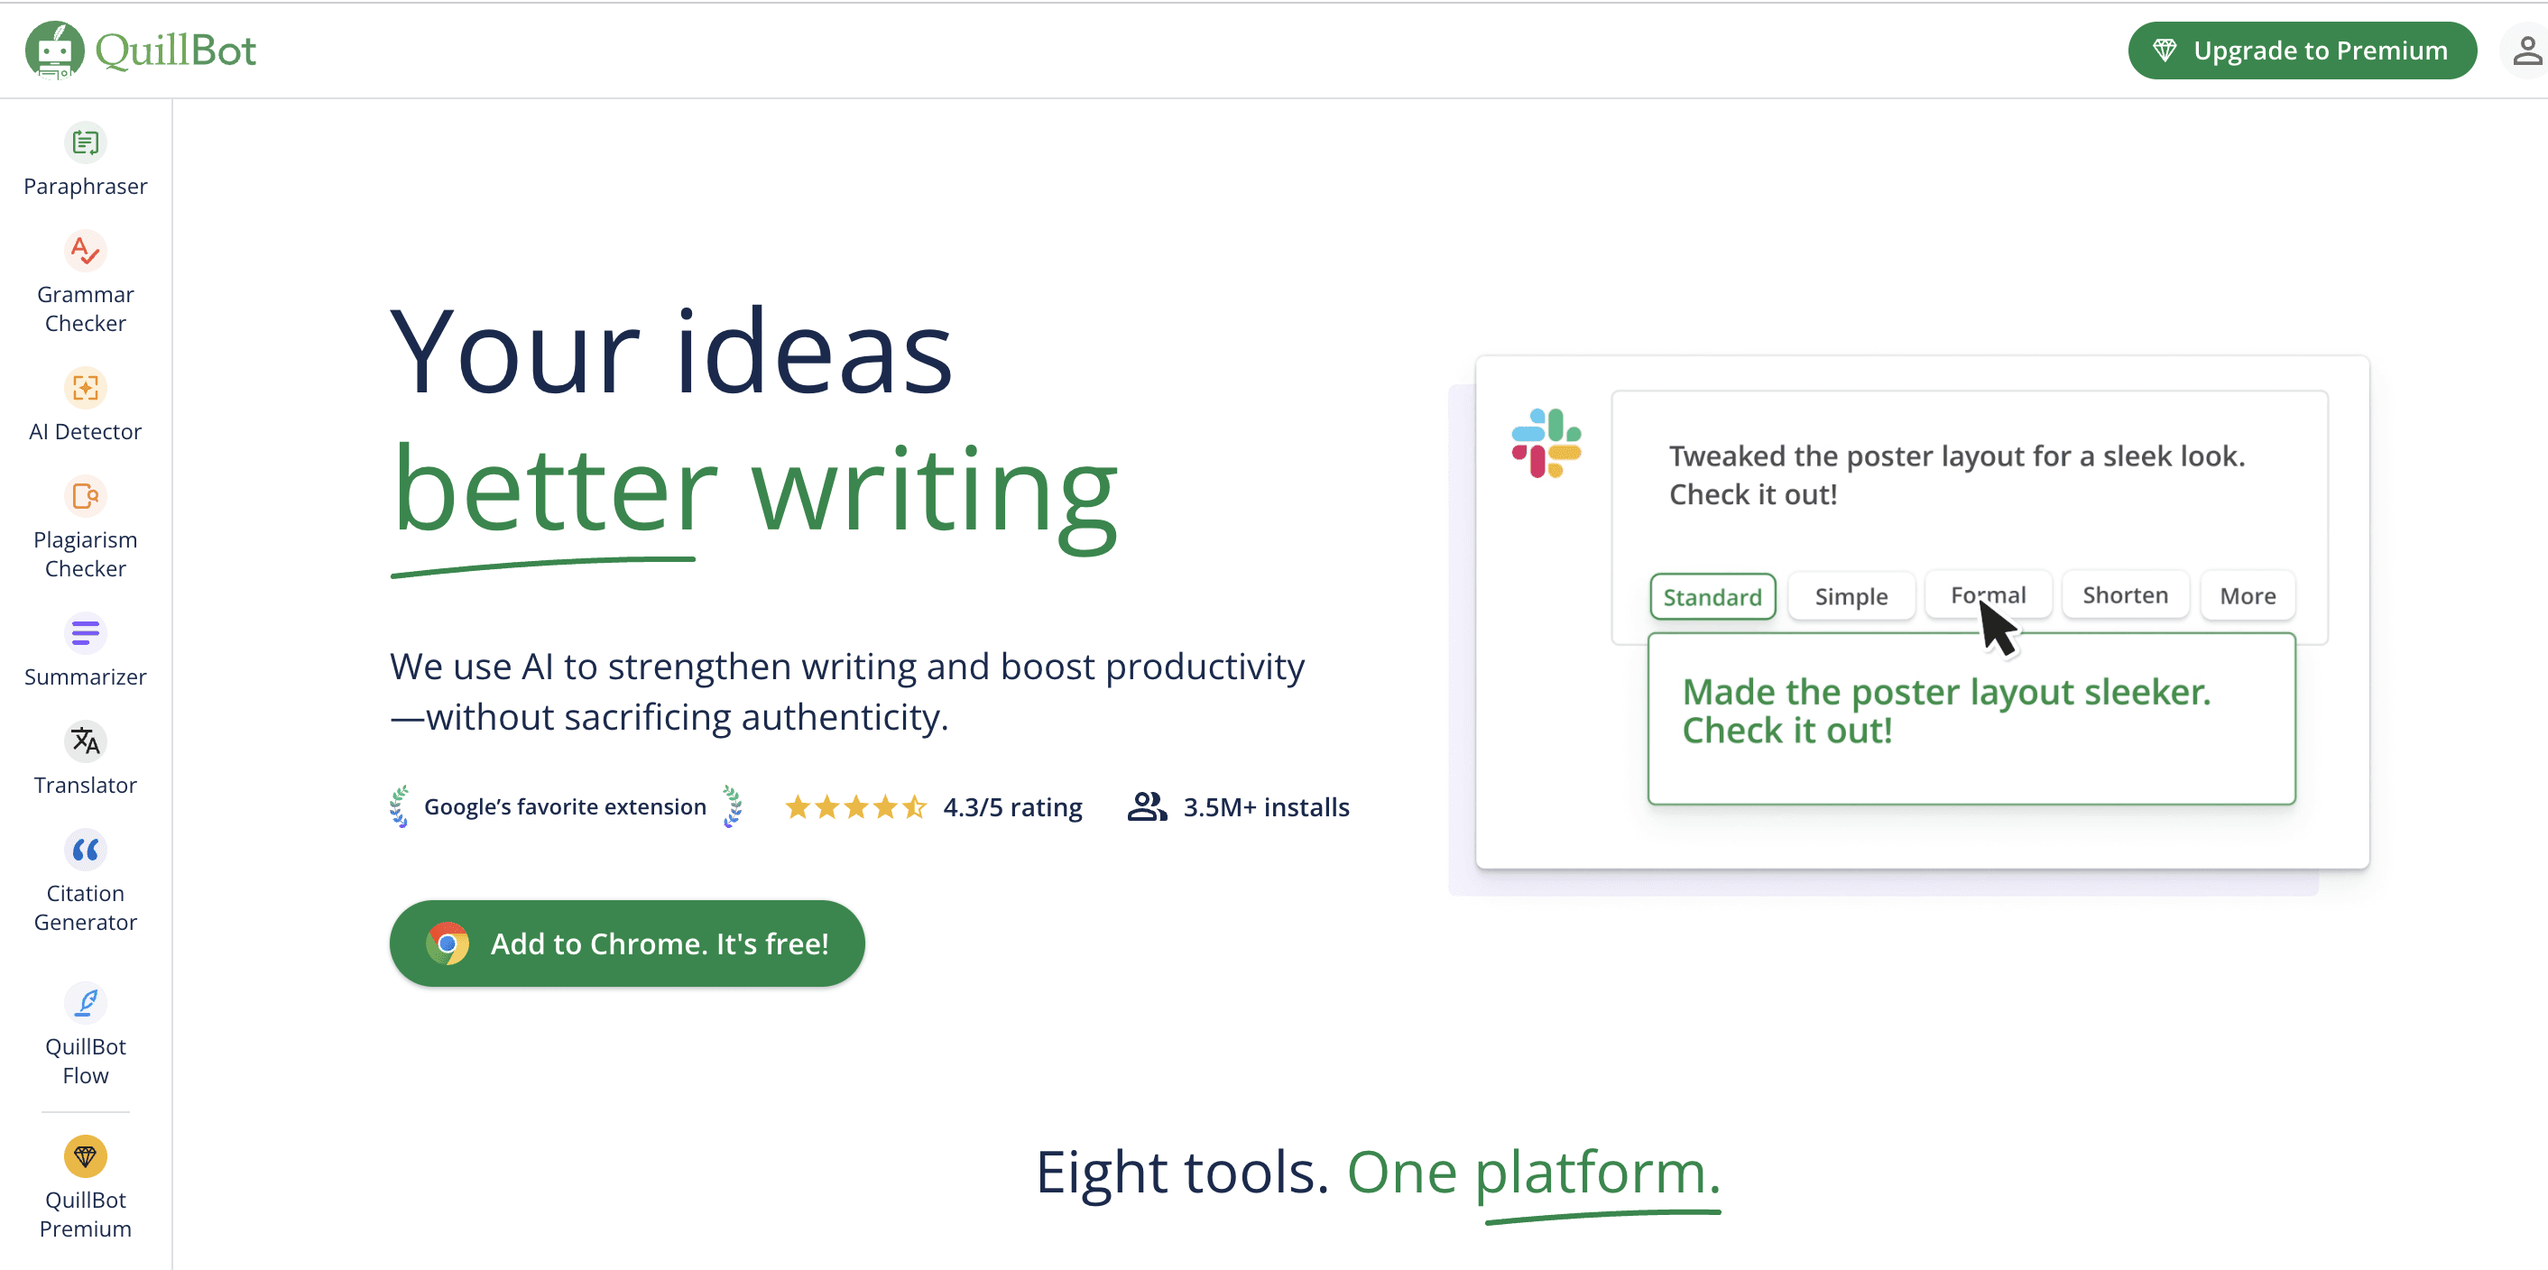Click the Summarizer tool icon
The height and width of the screenshot is (1270, 2548).
85,633
